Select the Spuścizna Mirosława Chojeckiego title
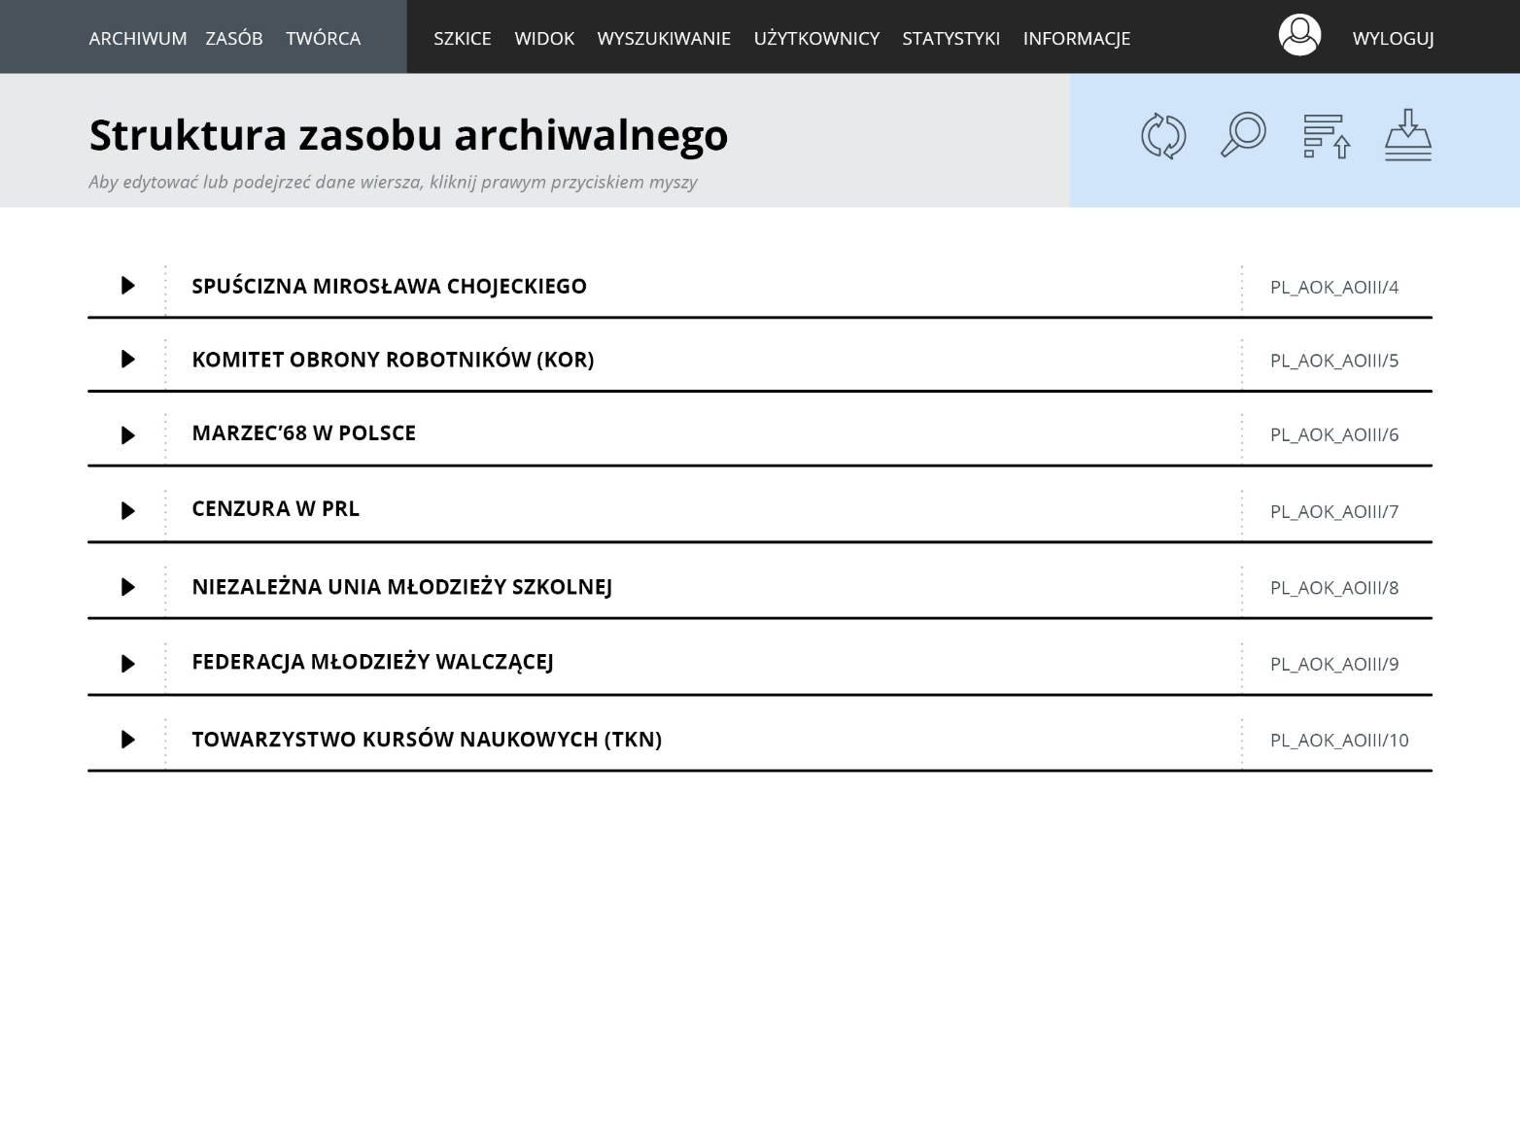The image size is (1520, 1140). (x=389, y=286)
